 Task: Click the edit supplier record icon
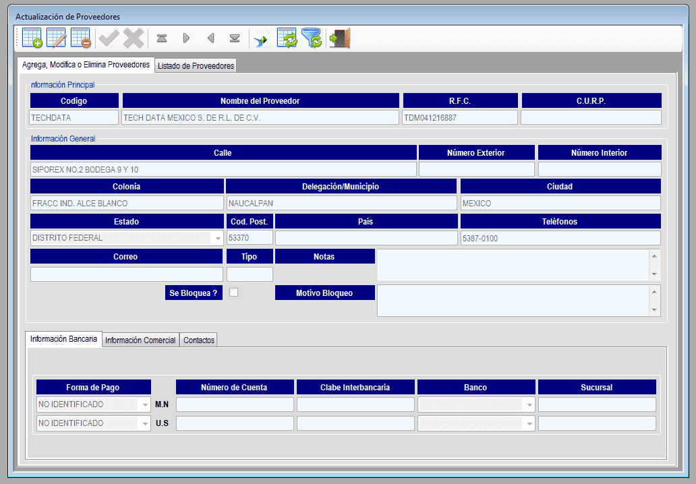point(57,38)
